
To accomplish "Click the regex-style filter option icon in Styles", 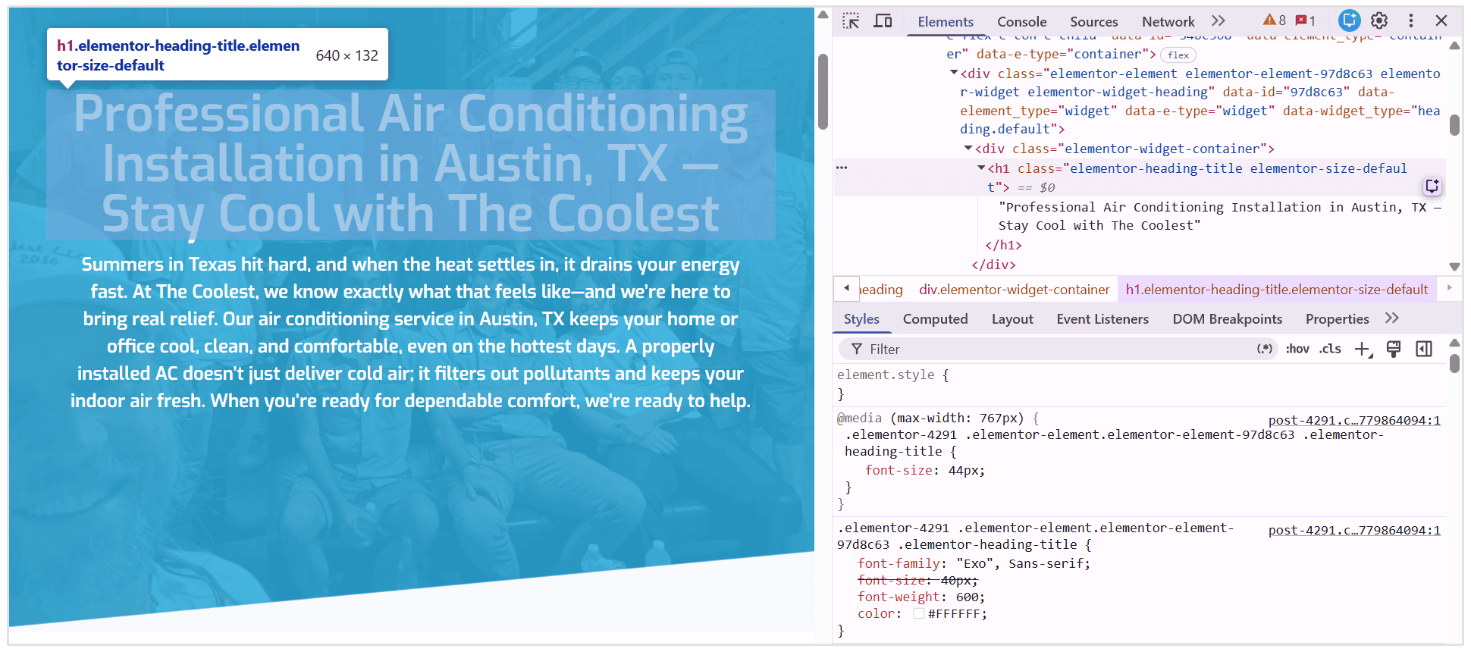I will [1264, 349].
